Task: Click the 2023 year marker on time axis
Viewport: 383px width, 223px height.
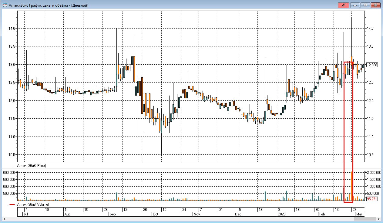Action: coord(282,214)
